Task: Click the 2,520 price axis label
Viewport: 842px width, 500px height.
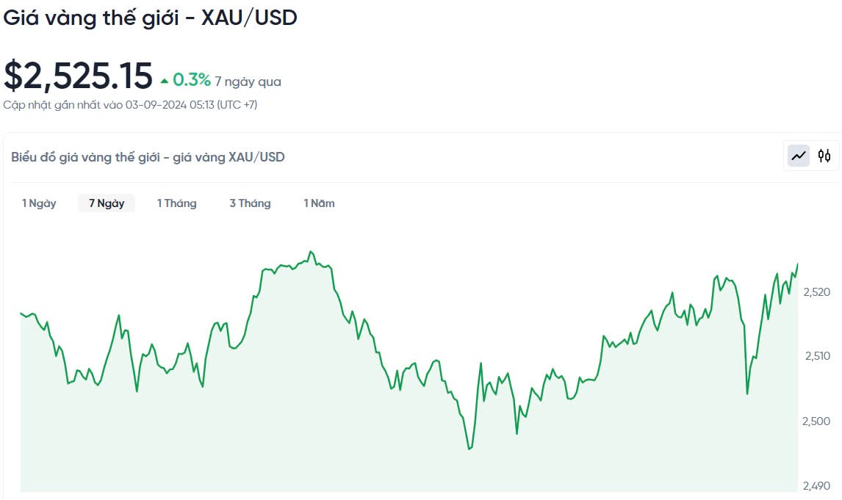Action: pyautogui.click(x=816, y=292)
